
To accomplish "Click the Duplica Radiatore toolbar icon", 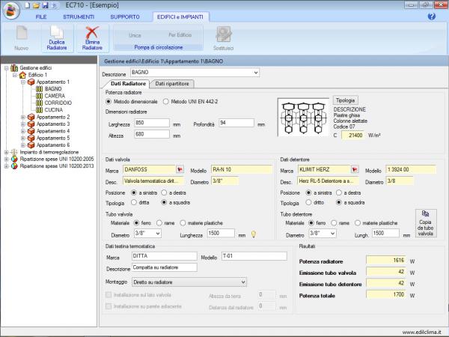I will click(58, 33).
